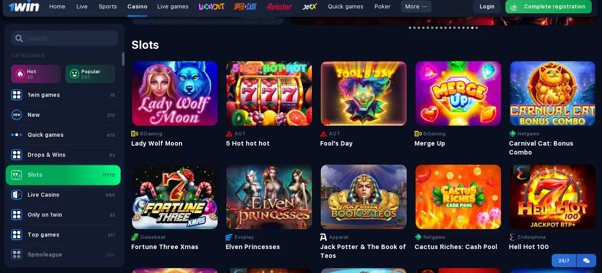Screen dimensions: 602x273
Task: Click the magnifier icon in search box
Action: [19, 39]
